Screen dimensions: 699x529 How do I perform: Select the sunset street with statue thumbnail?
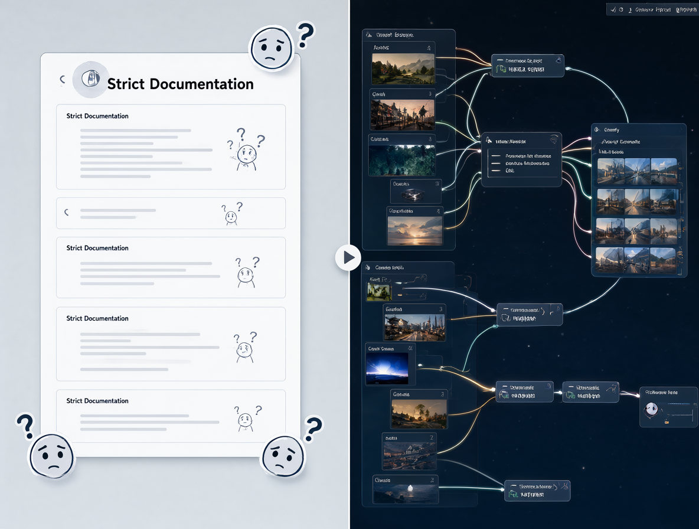(402, 115)
